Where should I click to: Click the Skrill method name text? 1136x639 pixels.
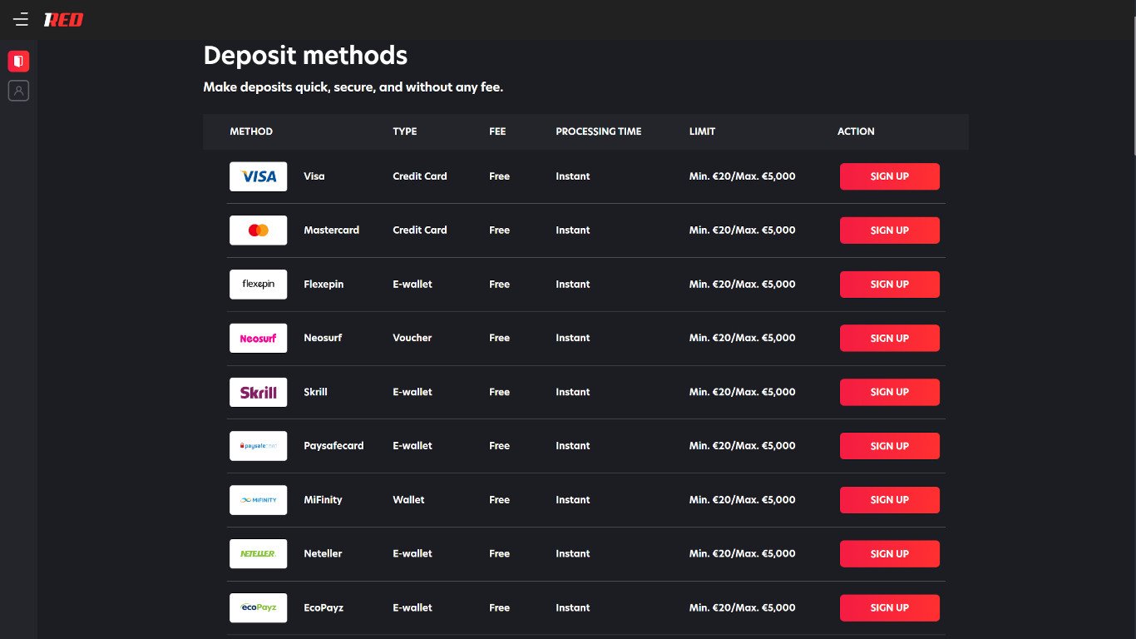(316, 392)
